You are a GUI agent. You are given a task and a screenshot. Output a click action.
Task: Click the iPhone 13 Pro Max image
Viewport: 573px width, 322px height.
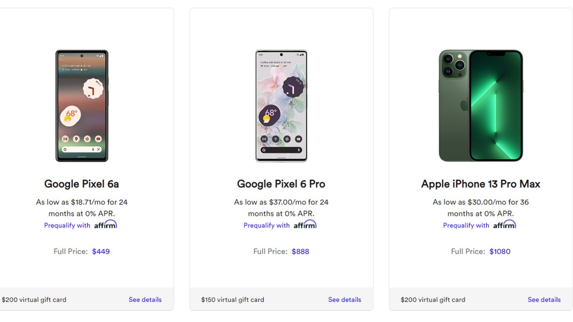click(x=480, y=106)
